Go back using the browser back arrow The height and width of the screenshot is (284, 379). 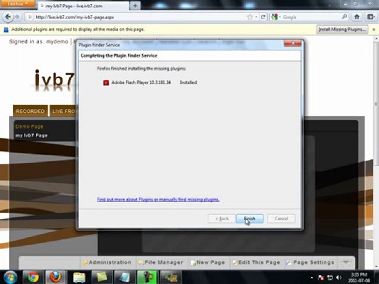8,17
